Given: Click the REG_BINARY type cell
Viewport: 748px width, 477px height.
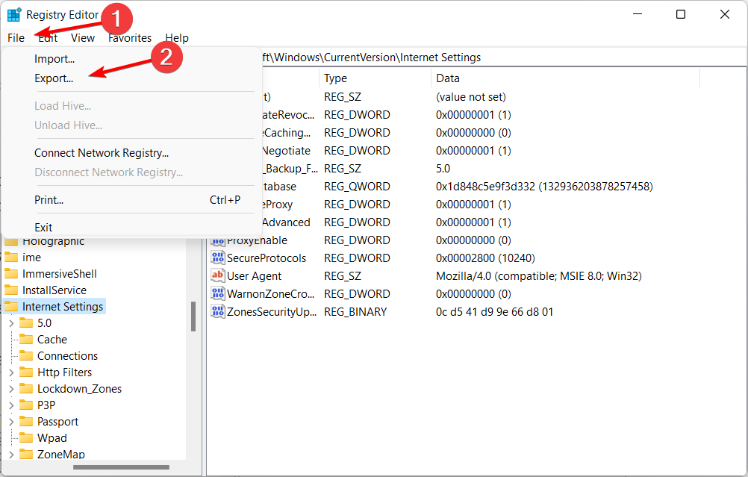Looking at the screenshot, I should point(355,312).
